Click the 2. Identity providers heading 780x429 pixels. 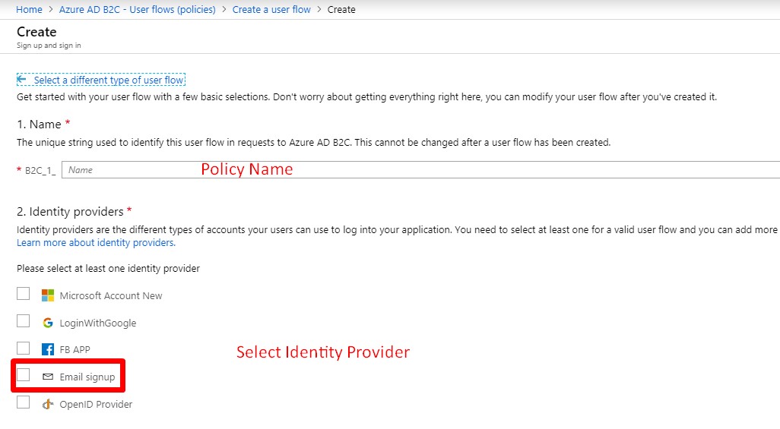pos(70,212)
